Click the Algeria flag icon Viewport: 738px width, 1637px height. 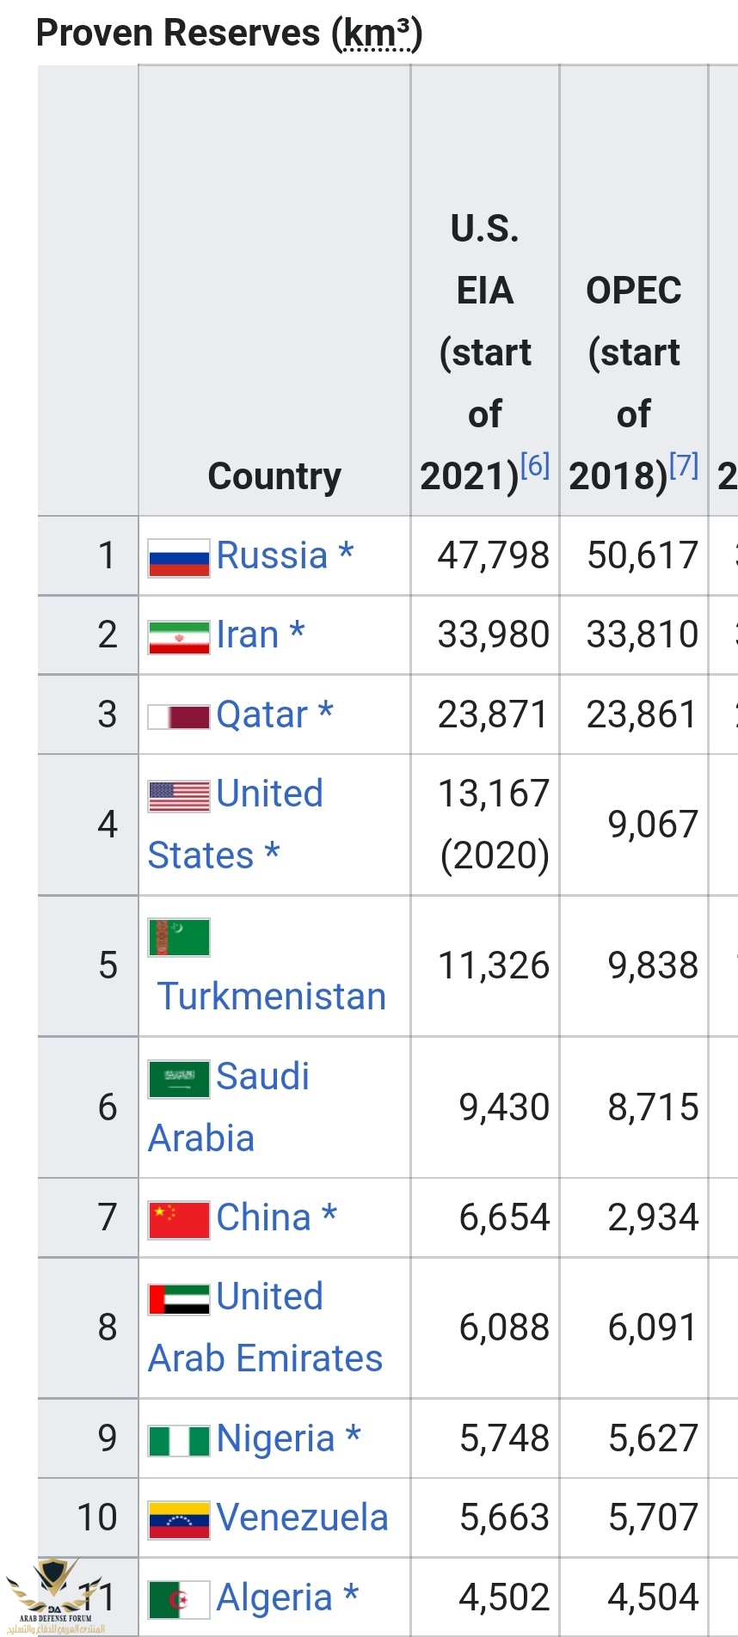tap(179, 1599)
